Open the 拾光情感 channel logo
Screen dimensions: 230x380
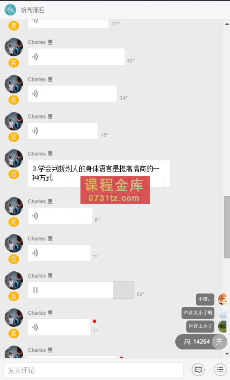pos(10,10)
